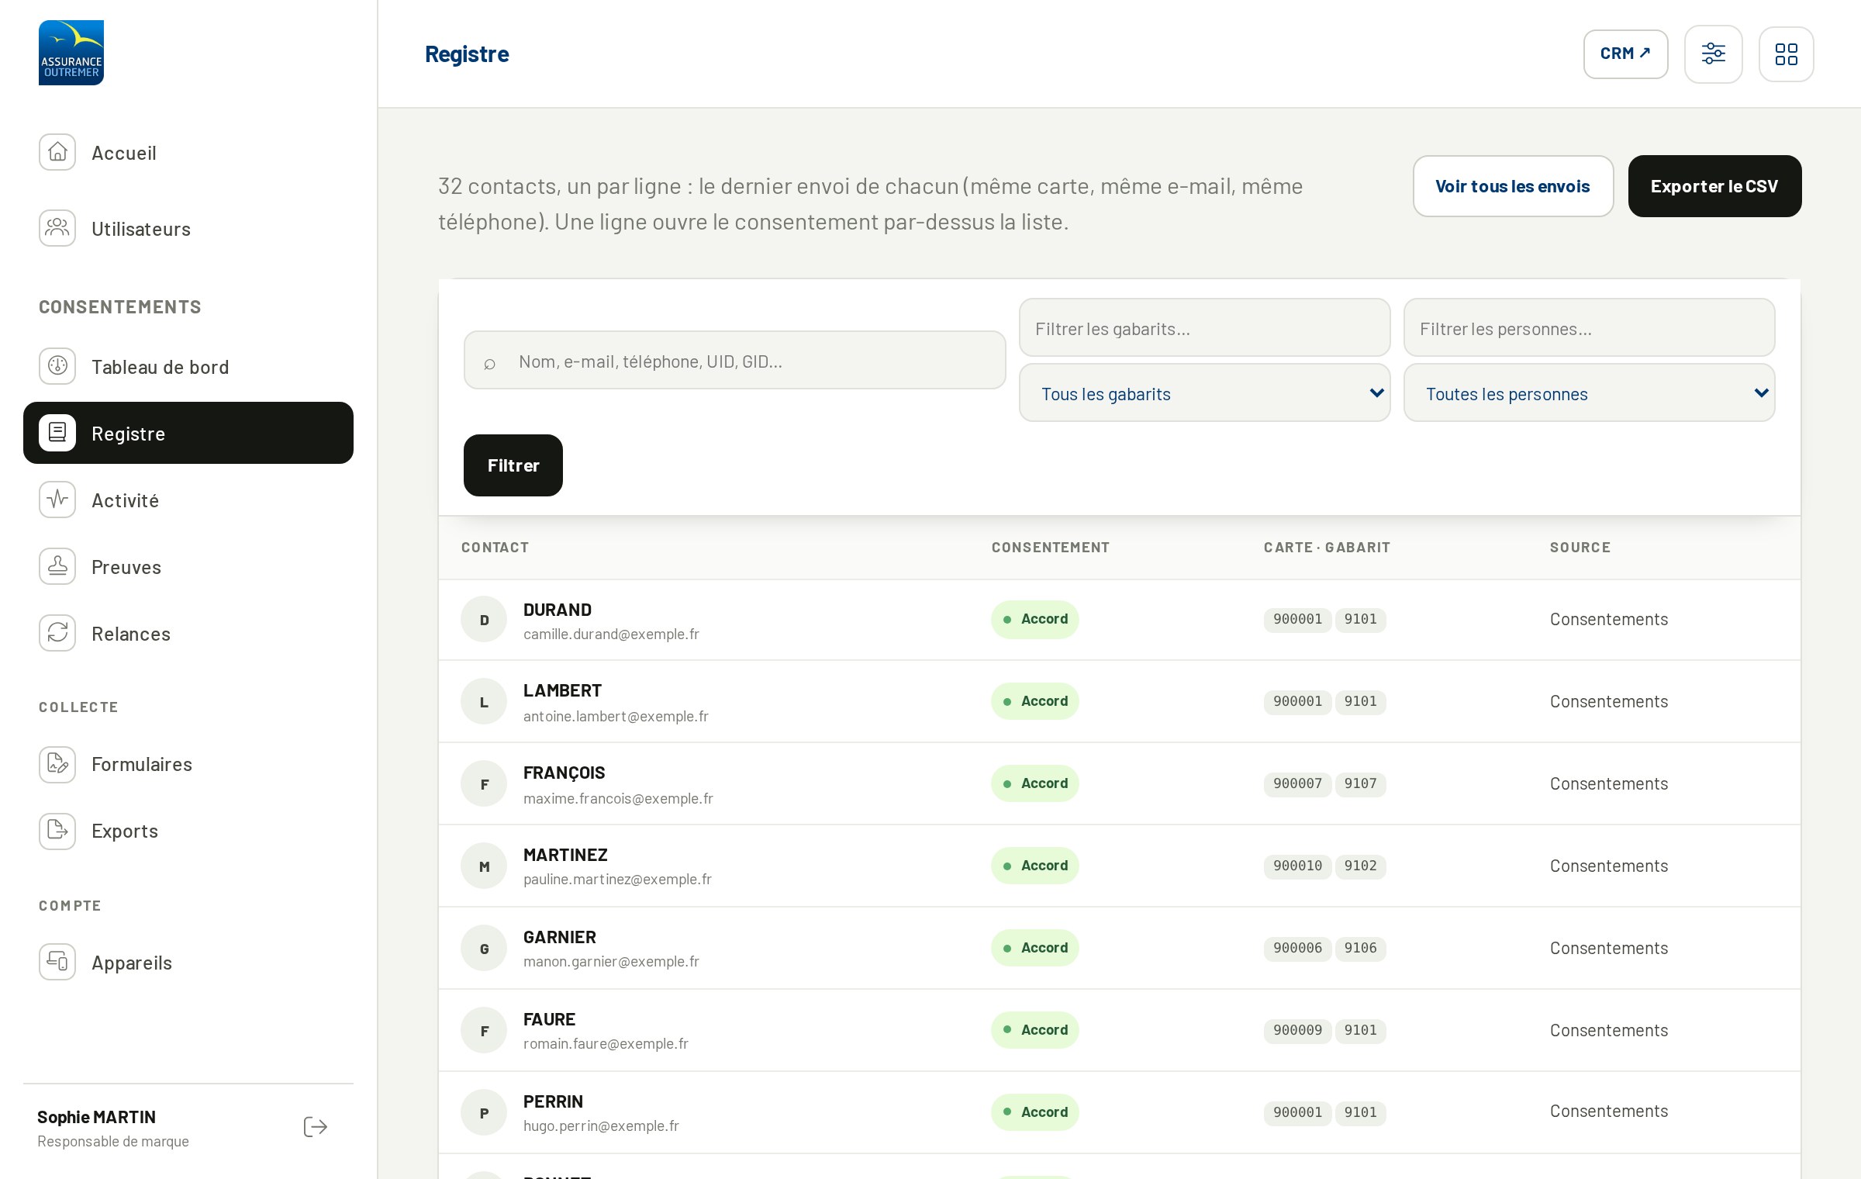Image resolution: width=1861 pixels, height=1179 pixels.
Task: Expand the Tous les gabarits dropdown
Action: pyautogui.click(x=1205, y=393)
